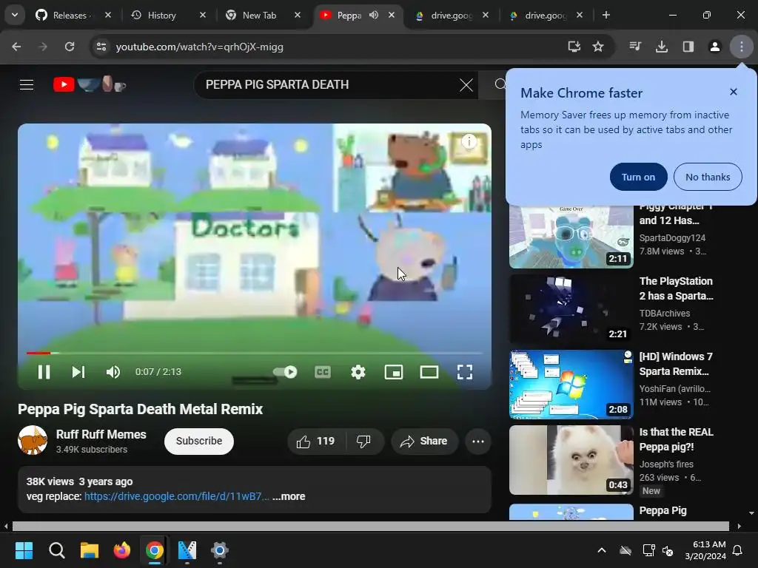Viewport: 758px width, 568px height.
Task: View site information icon in address bar
Action: tap(101, 47)
